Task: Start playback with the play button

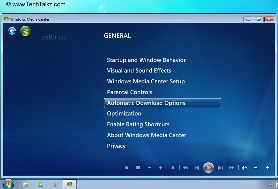Action: click(209, 168)
